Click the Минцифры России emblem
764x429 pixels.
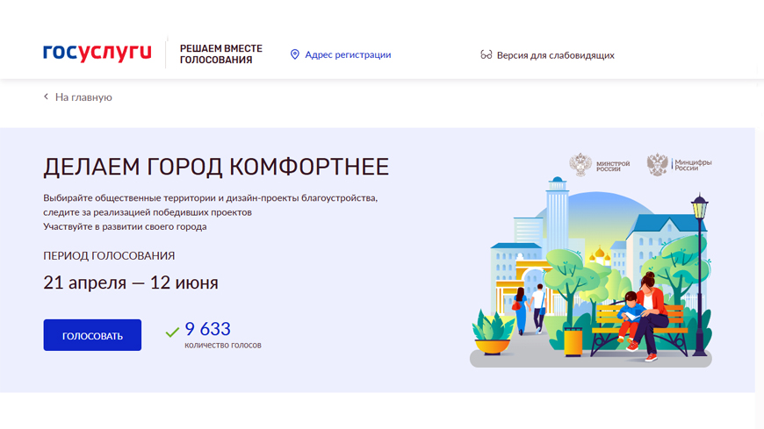pos(657,165)
